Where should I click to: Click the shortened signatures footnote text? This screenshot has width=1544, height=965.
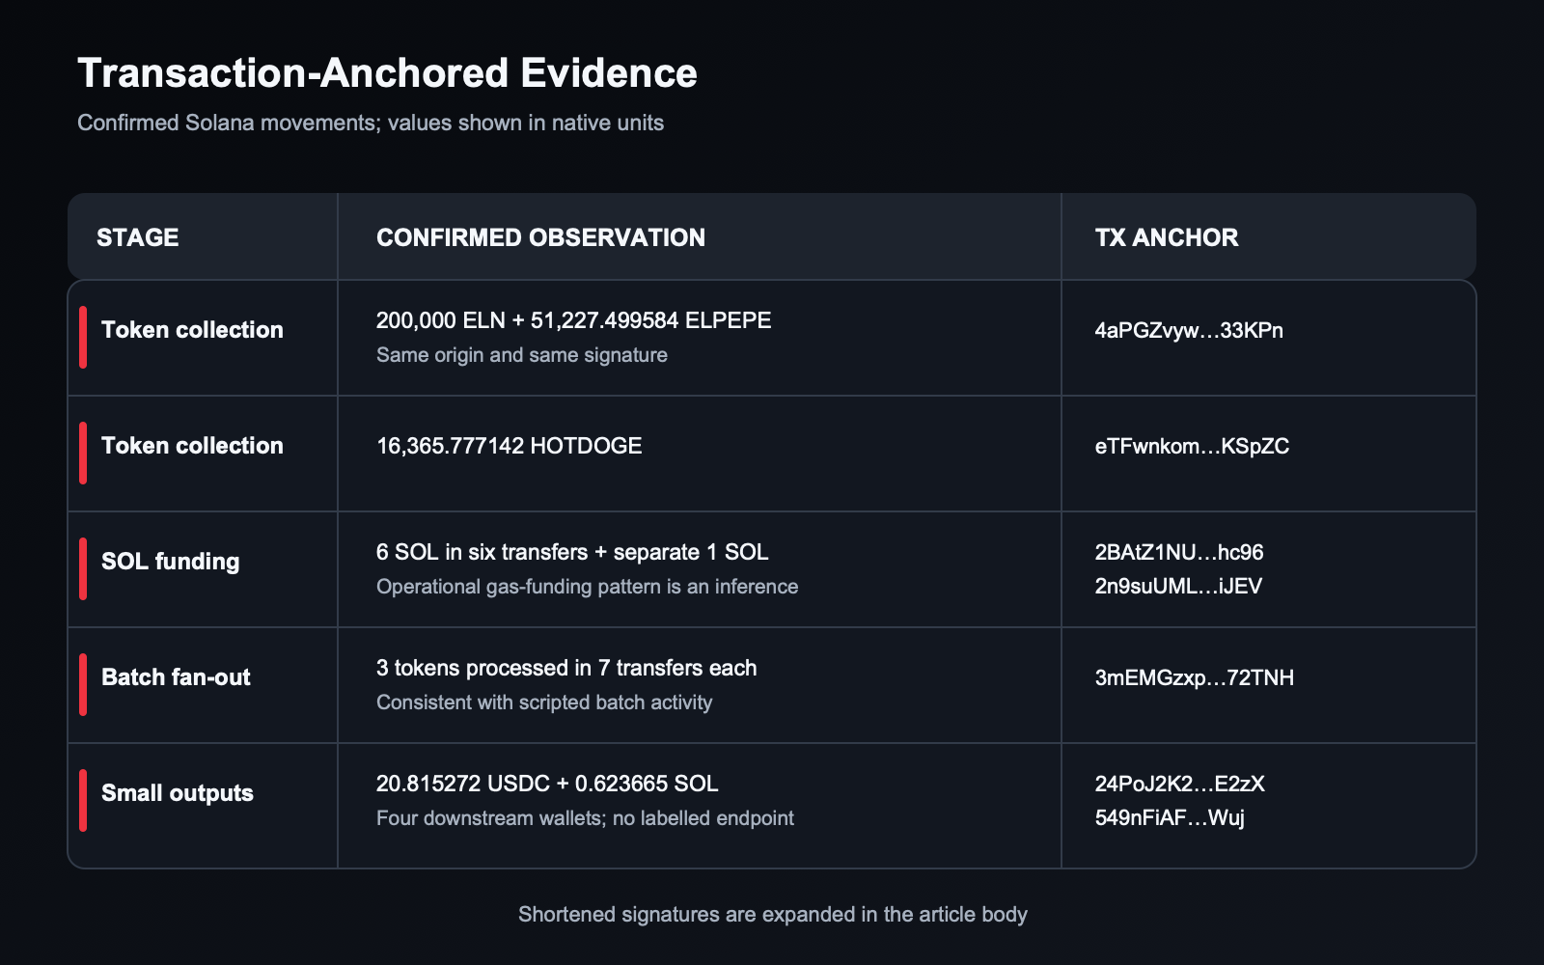tap(772, 914)
